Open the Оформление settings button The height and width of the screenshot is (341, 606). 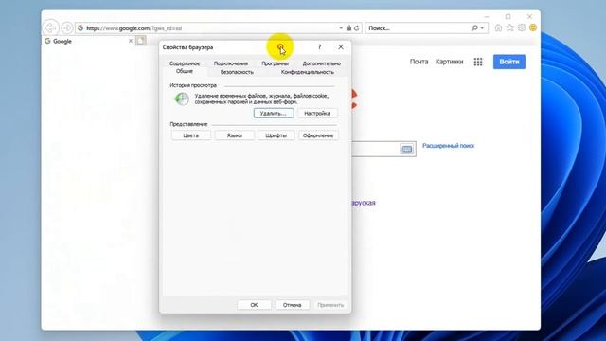click(x=318, y=135)
